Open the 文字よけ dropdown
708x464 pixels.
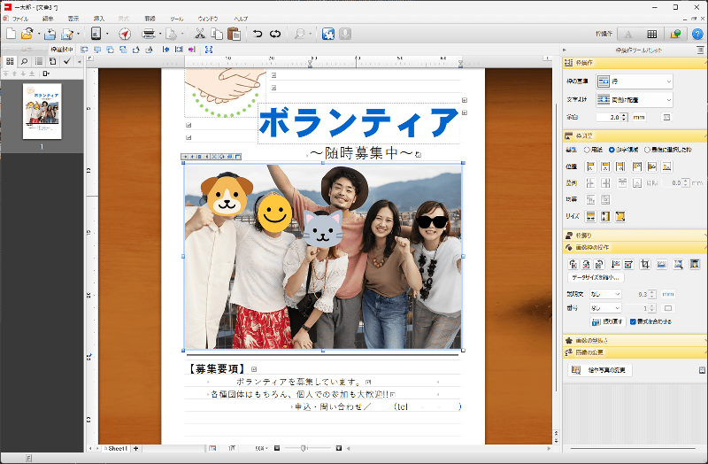pyautogui.click(x=634, y=99)
